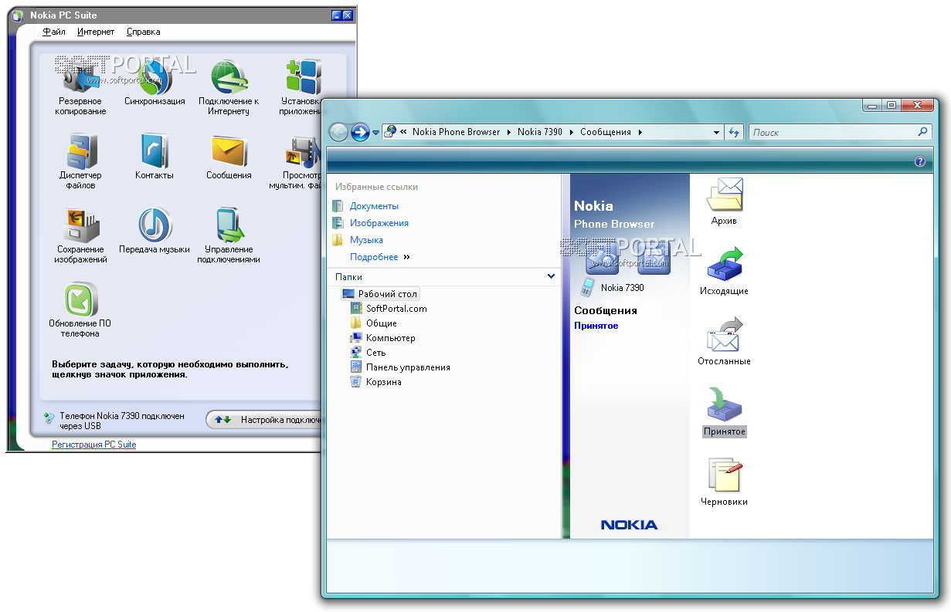Viewport: 951px width, 612px height.
Task: Click the Регистрация PC Suite link
Action: [x=93, y=445]
